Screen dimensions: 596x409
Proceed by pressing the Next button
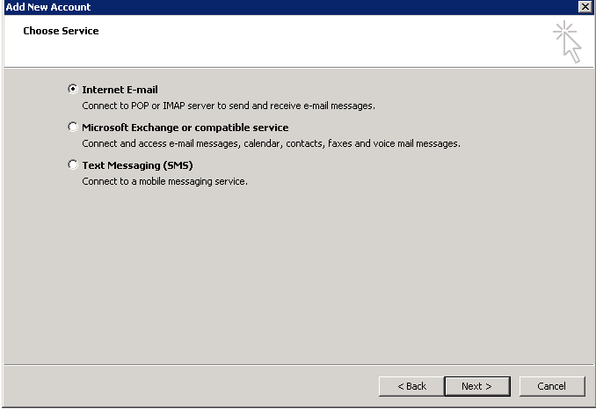point(476,386)
